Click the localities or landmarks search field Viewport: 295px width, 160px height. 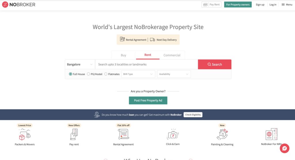146,64
